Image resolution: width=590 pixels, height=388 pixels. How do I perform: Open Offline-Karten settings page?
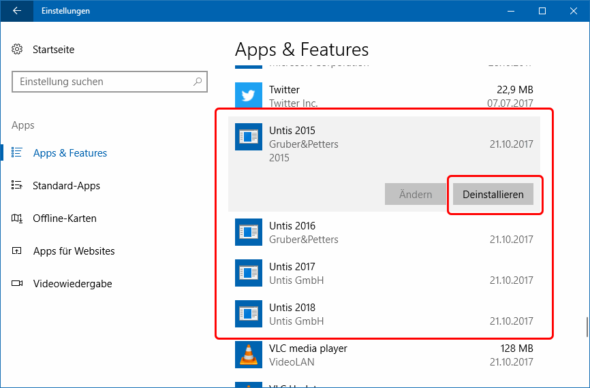[x=64, y=219]
